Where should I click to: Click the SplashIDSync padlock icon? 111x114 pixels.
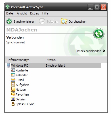(13, 104)
